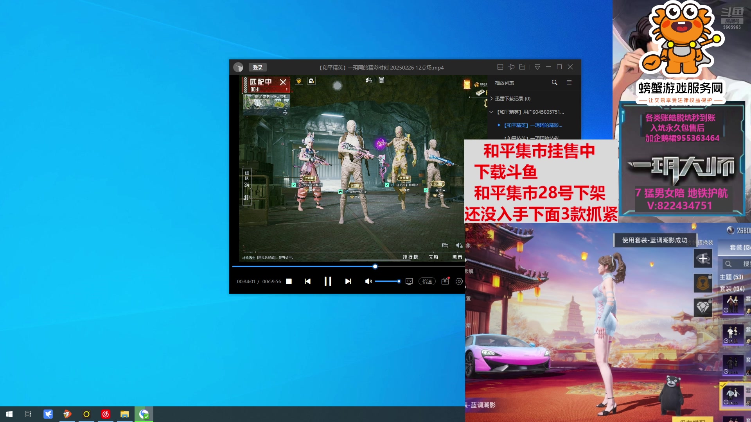Click the diamond icon in outfit panel

click(x=703, y=308)
